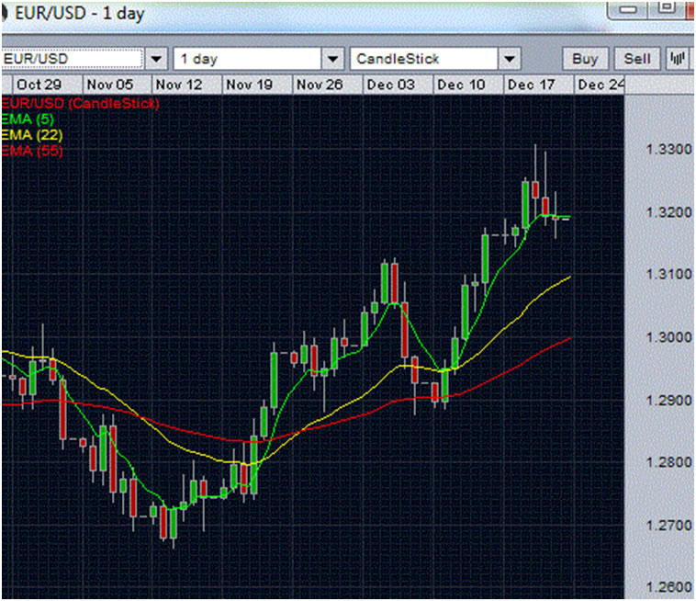Select the Dec 03 date column header
Screen dimensions: 696x601
pos(398,85)
